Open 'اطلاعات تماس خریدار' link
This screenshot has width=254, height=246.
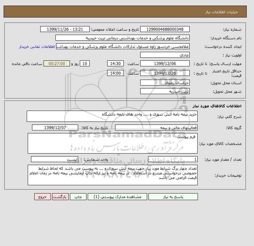(x=37, y=47)
